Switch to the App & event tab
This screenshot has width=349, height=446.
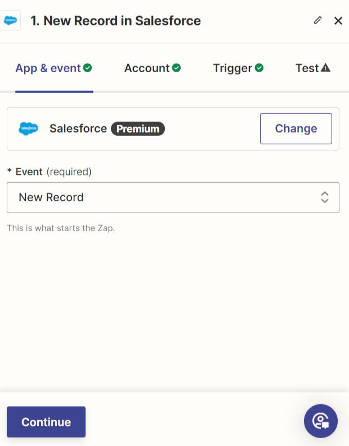click(53, 68)
